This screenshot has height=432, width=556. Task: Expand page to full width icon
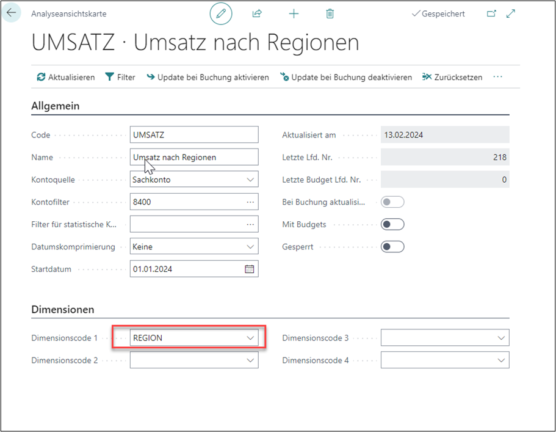(x=511, y=13)
